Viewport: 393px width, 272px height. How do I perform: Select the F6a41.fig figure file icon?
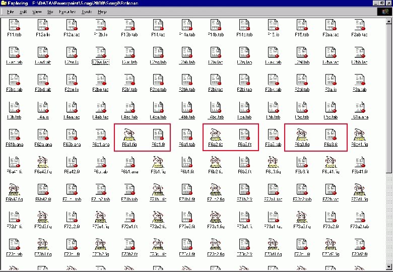359,135
